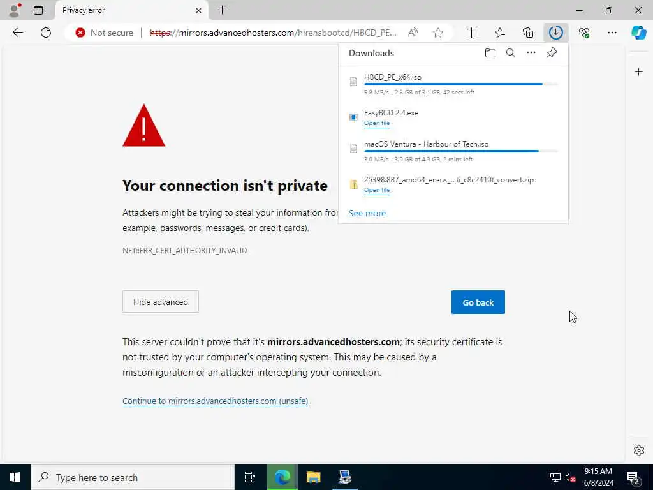Open the Favorites list icon
The width and height of the screenshot is (653, 490).
[x=500, y=33]
